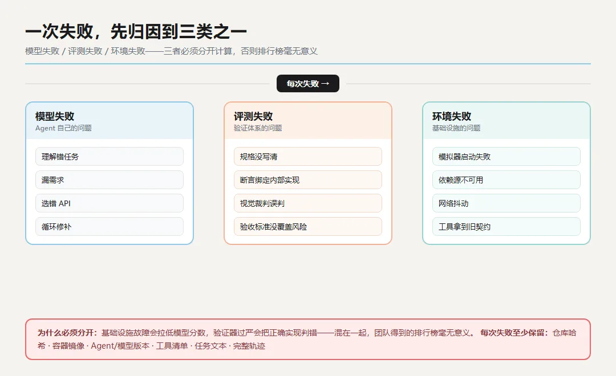This screenshot has height=376, width=616.
Task: Select the 视觉裁判误判 item
Action: coord(308,203)
